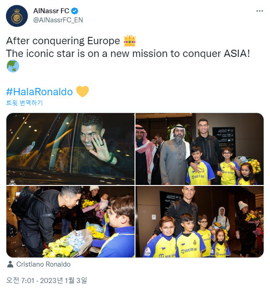Click the tweet text 'After conquering Europe'
This screenshot has height=288, width=270.
tap(63, 41)
